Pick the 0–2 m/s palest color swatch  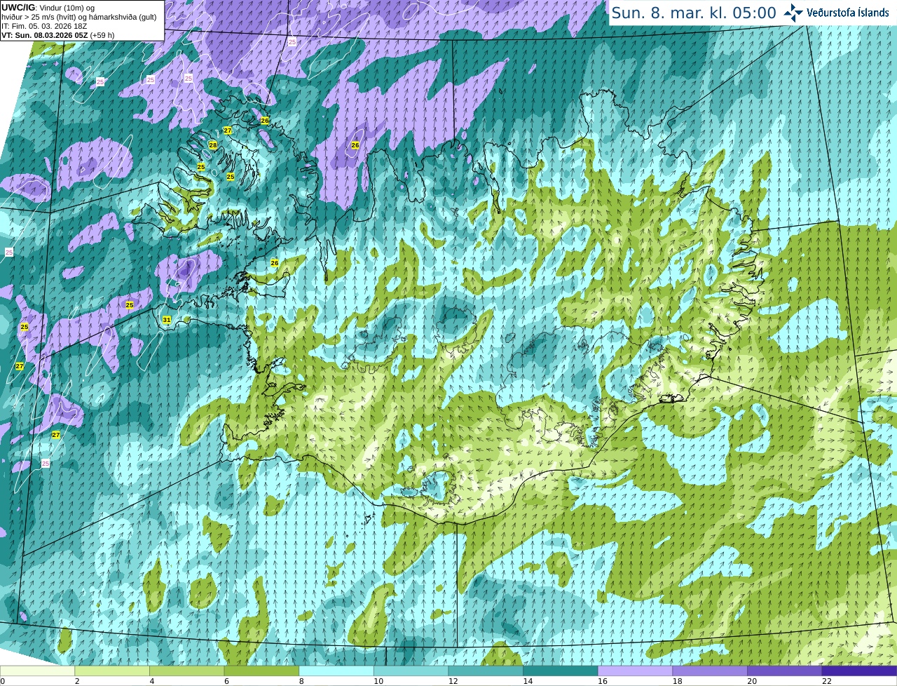[37, 671]
